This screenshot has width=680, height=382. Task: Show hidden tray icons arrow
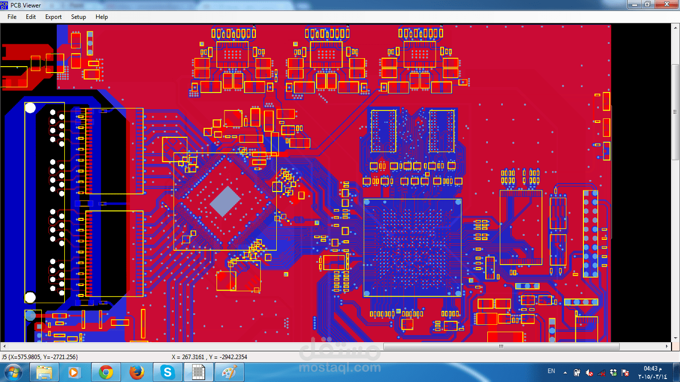point(565,372)
